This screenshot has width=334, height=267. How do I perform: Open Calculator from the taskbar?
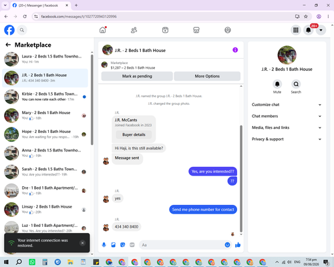(x=45, y=262)
